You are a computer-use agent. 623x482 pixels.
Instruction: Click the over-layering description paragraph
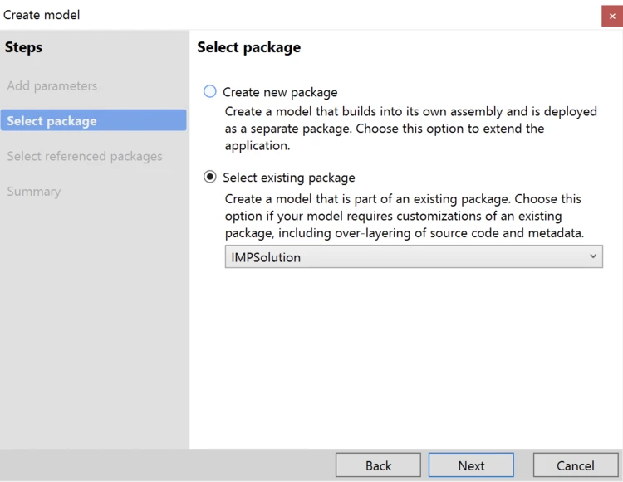pos(405,216)
